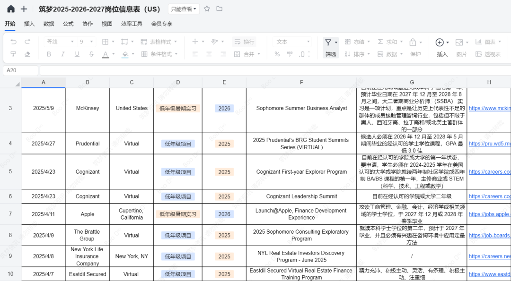Open the Prudential link in row 4
The width and height of the screenshot is (511, 281).
point(490,144)
